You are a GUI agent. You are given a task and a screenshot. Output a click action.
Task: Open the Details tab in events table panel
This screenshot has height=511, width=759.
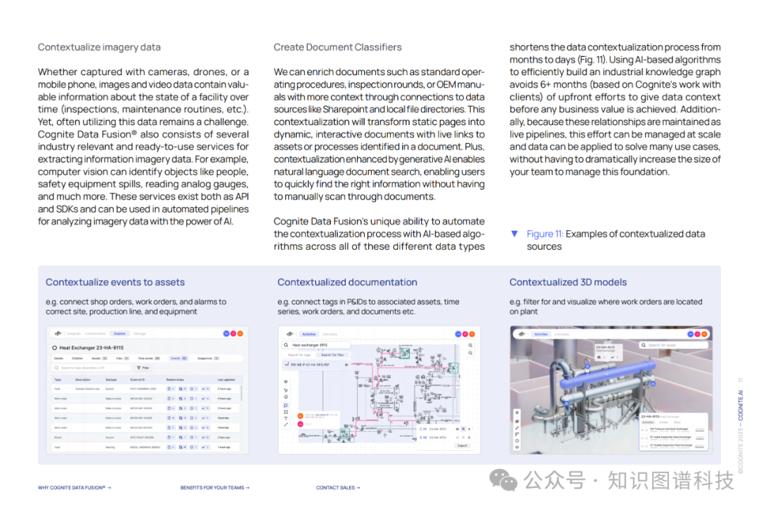(58, 358)
